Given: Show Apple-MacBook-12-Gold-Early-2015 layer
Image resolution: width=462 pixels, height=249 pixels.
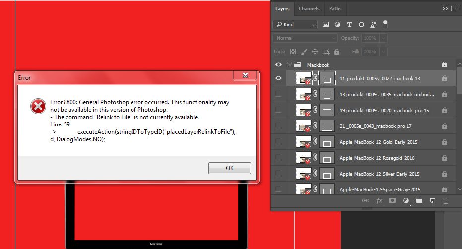Looking at the screenshot, I should pyautogui.click(x=278, y=142).
